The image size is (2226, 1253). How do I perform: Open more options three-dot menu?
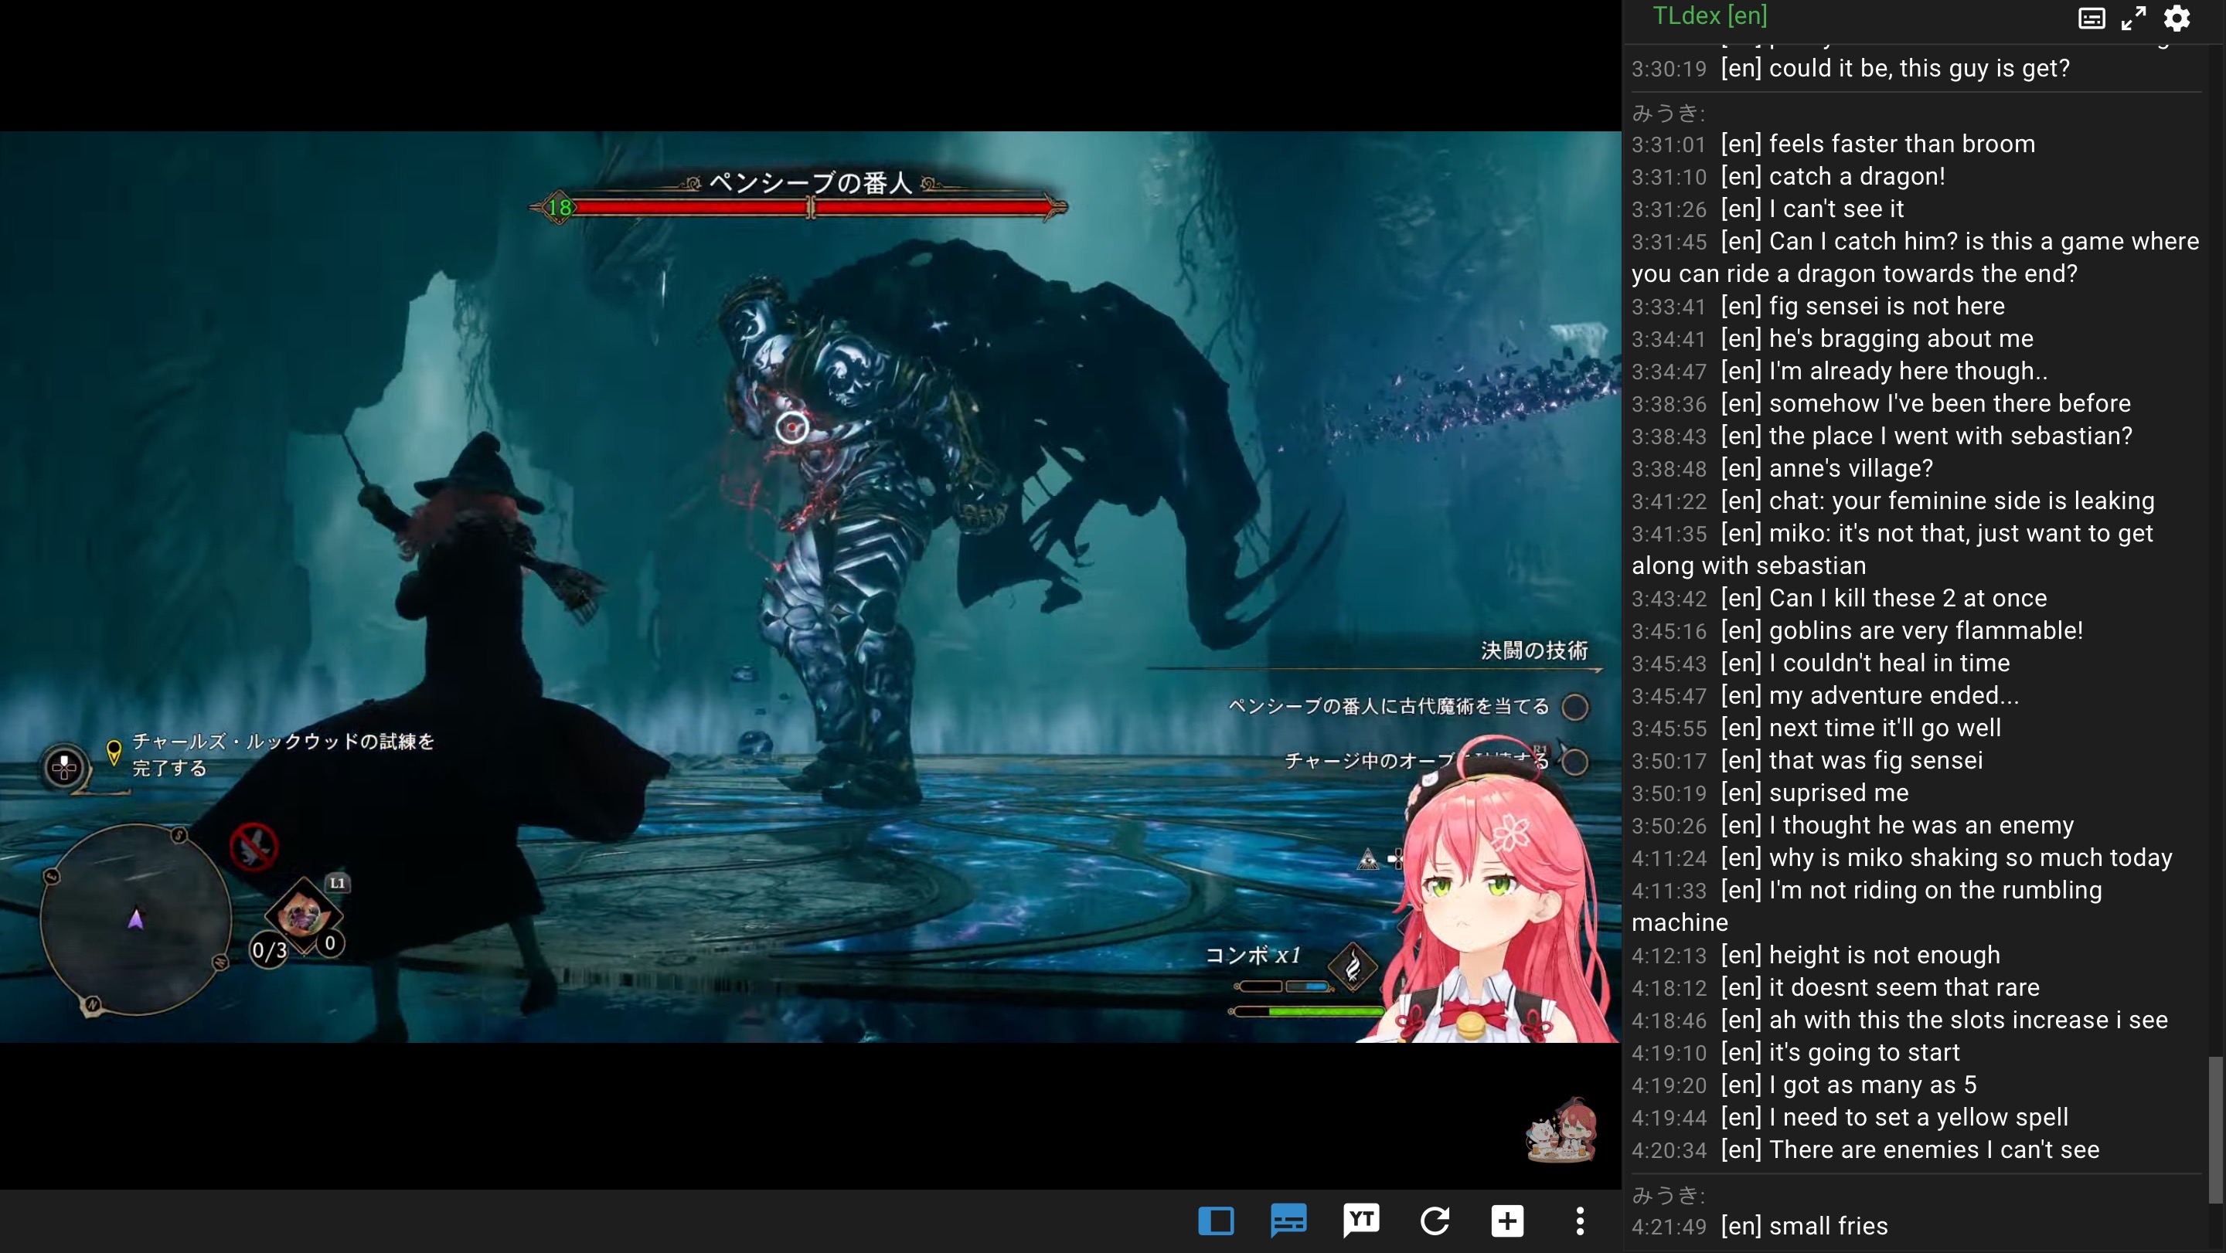(1581, 1221)
